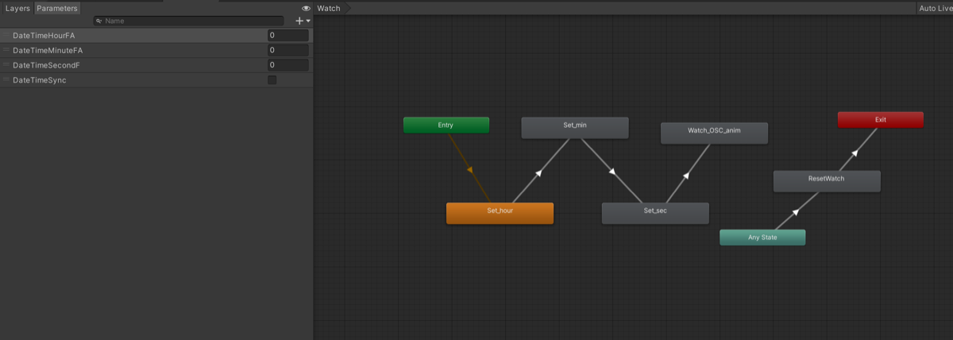This screenshot has height=340, width=953.
Task: Toggle the Auto Live Link button
Action: coord(934,8)
